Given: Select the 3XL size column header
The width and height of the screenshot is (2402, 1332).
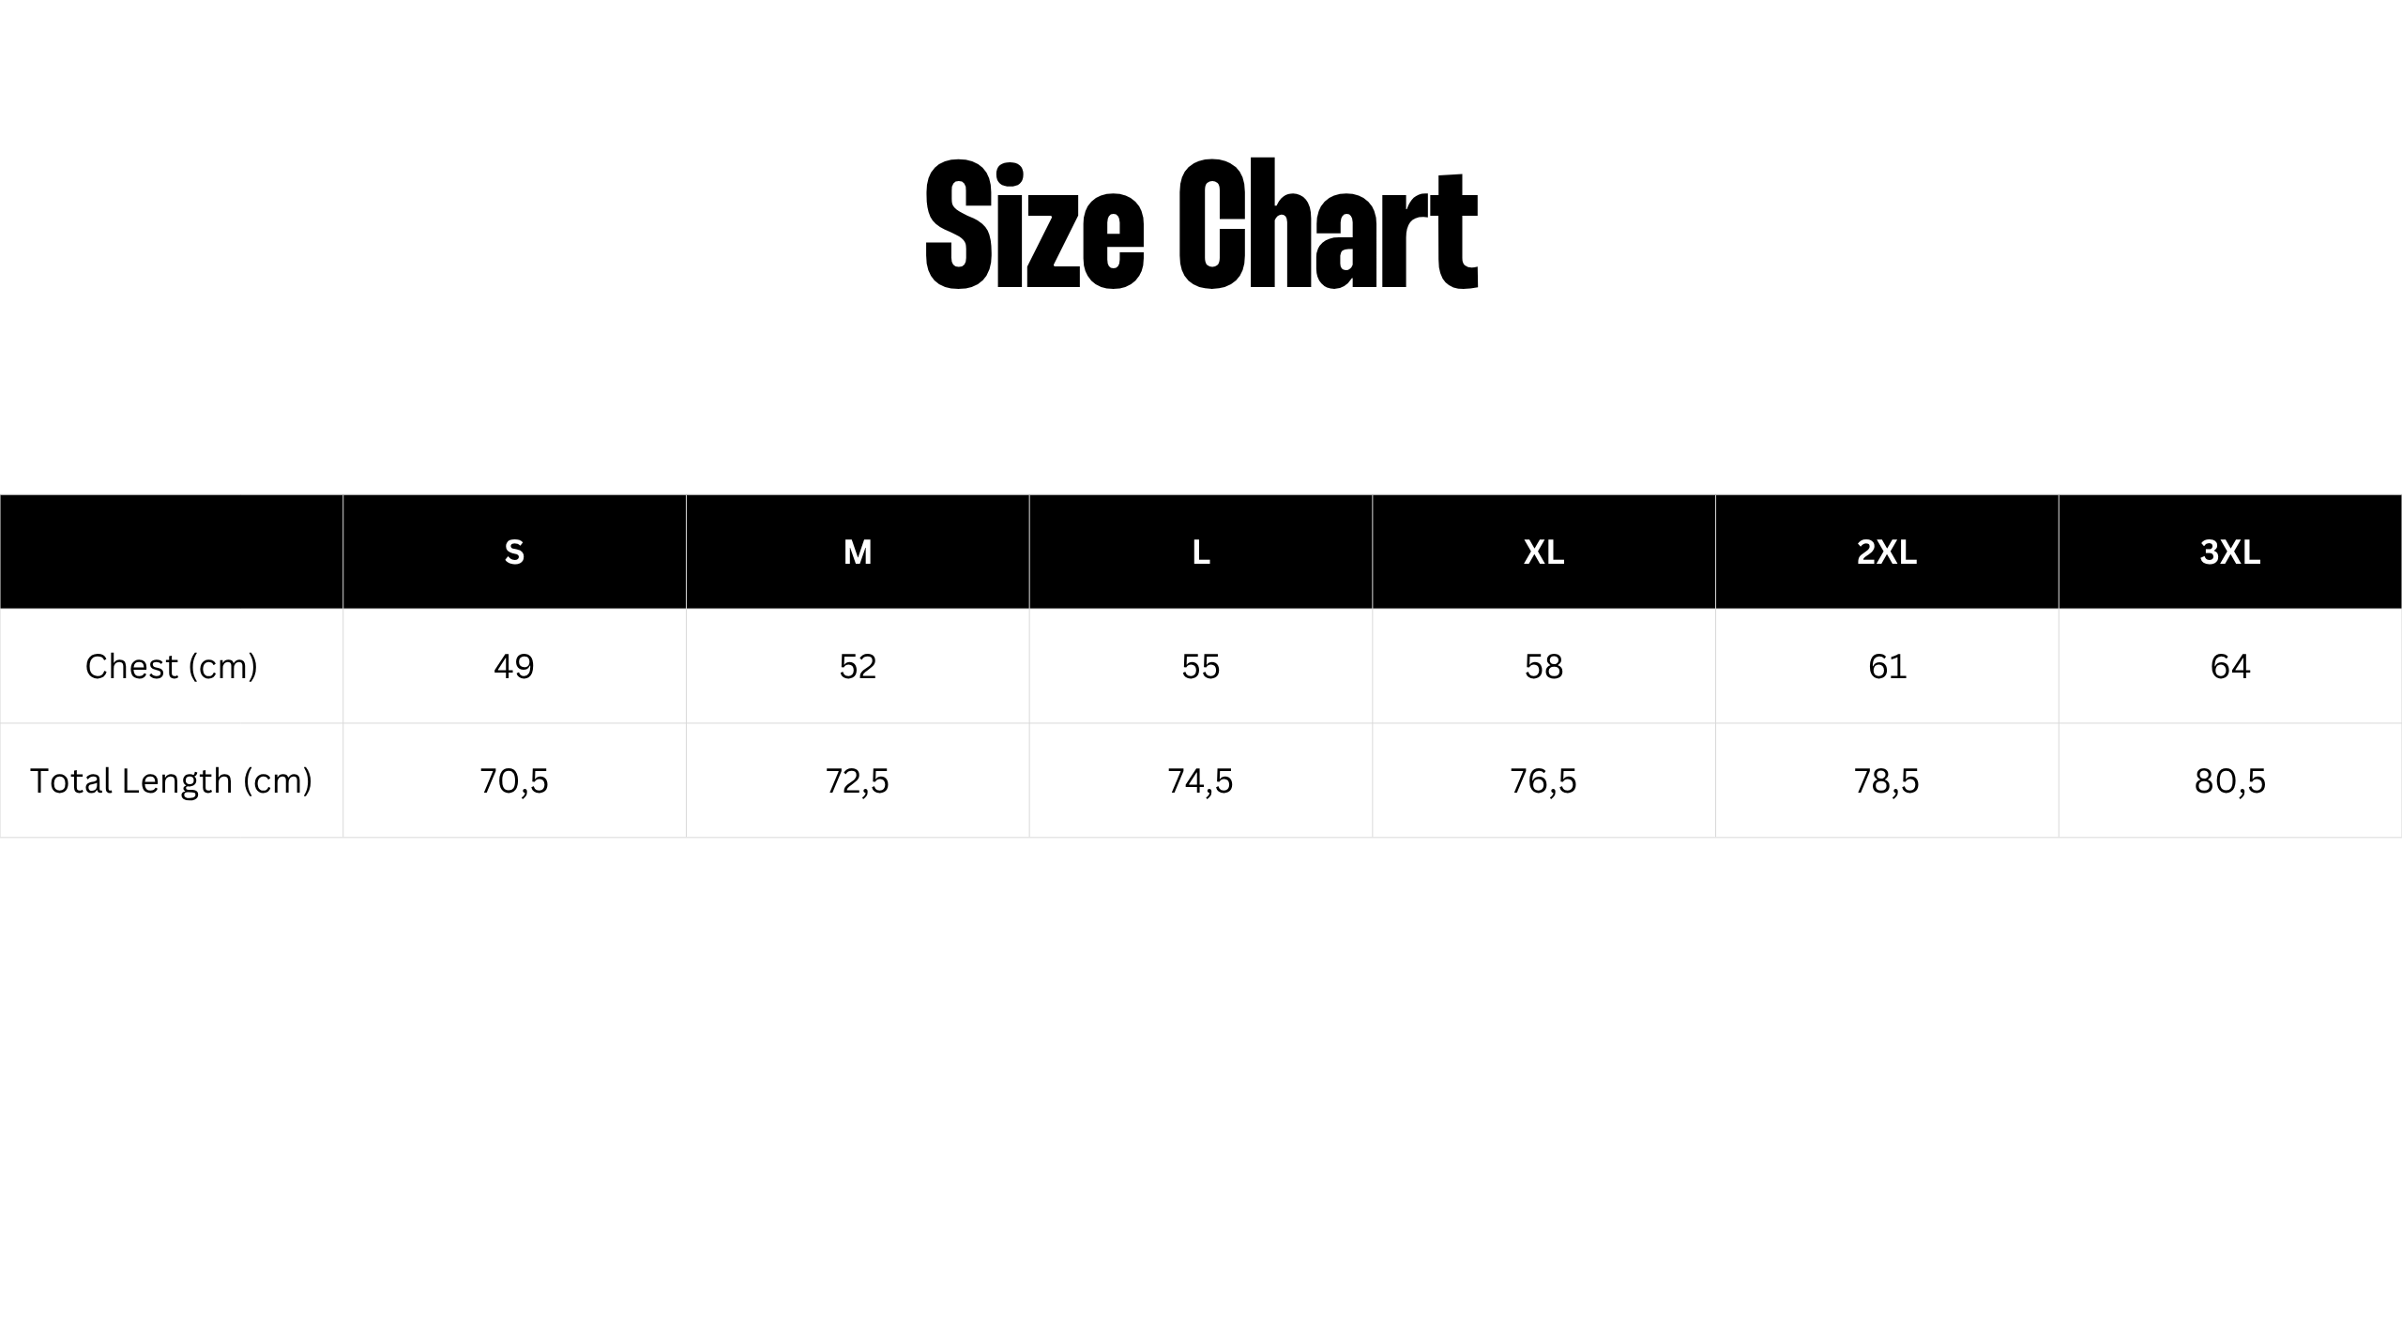Looking at the screenshot, I should pos(2230,552).
